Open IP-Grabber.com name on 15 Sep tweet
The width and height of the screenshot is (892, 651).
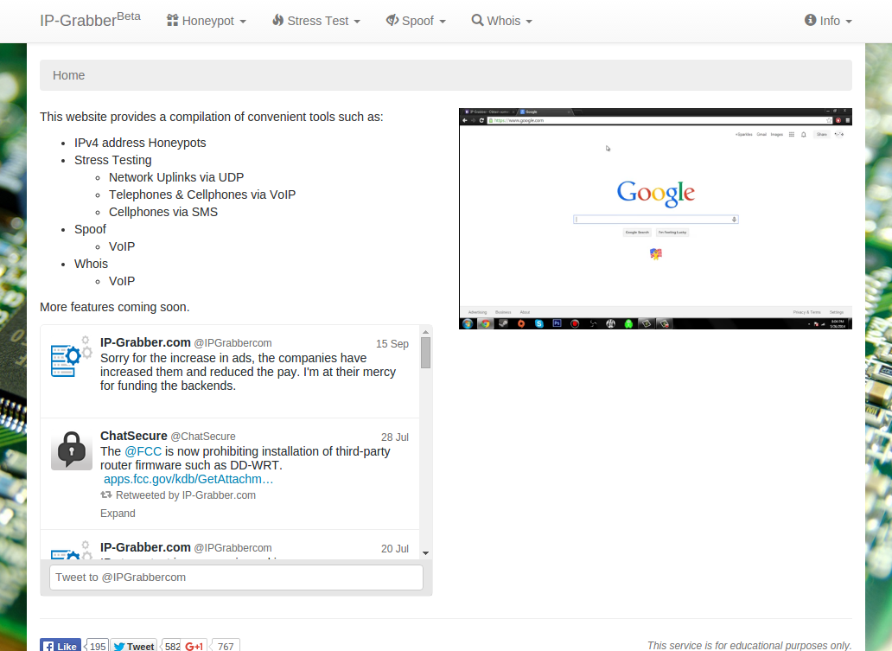click(145, 342)
